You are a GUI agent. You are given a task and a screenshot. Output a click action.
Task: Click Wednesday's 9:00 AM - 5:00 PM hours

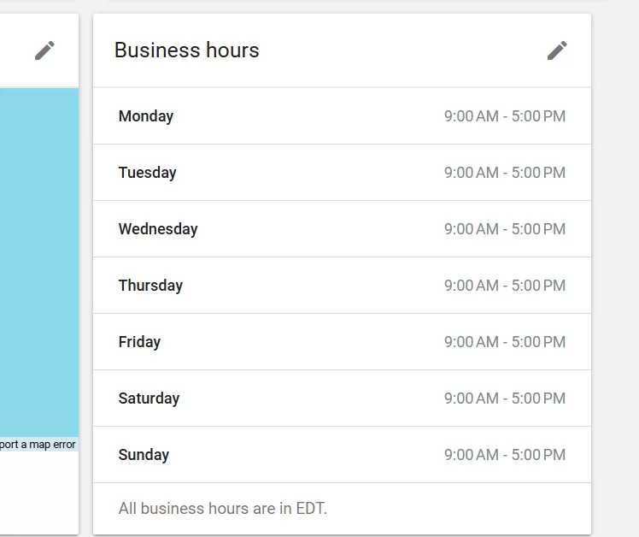504,229
